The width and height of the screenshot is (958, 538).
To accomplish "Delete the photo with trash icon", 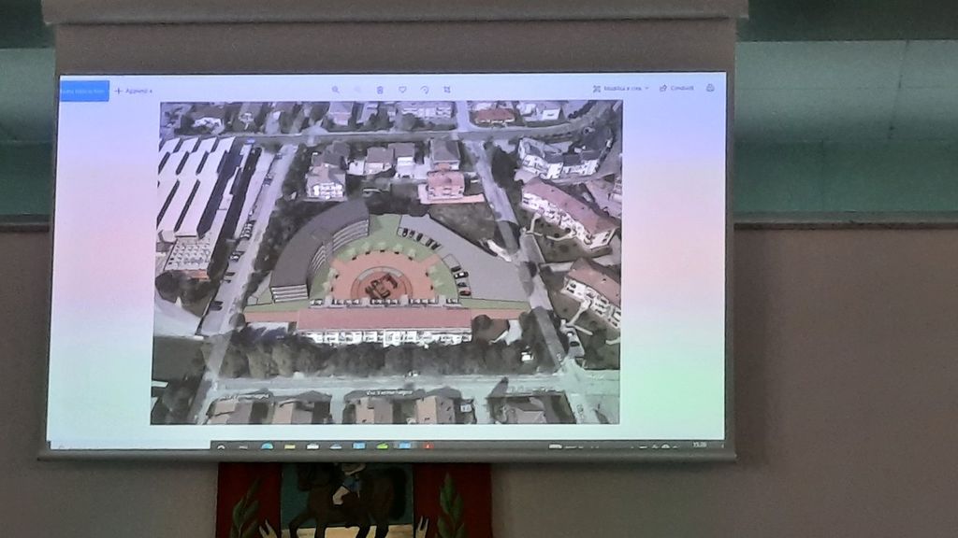I will pyautogui.click(x=380, y=90).
